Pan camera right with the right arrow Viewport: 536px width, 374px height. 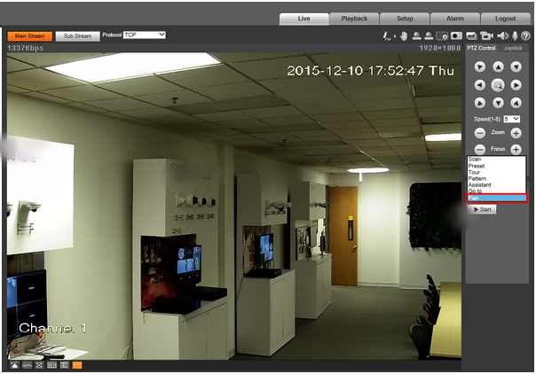pyautogui.click(x=516, y=85)
